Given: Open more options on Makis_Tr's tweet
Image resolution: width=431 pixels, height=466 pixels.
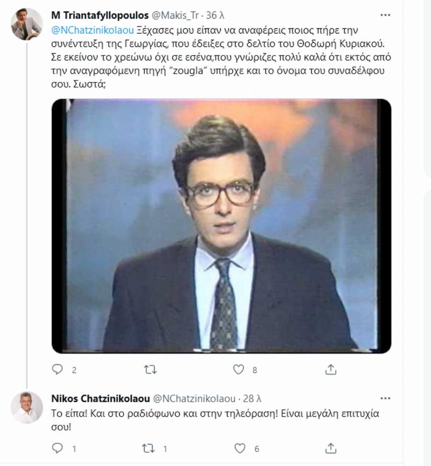Looking at the screenshot, I should click(x=385, y=15).
